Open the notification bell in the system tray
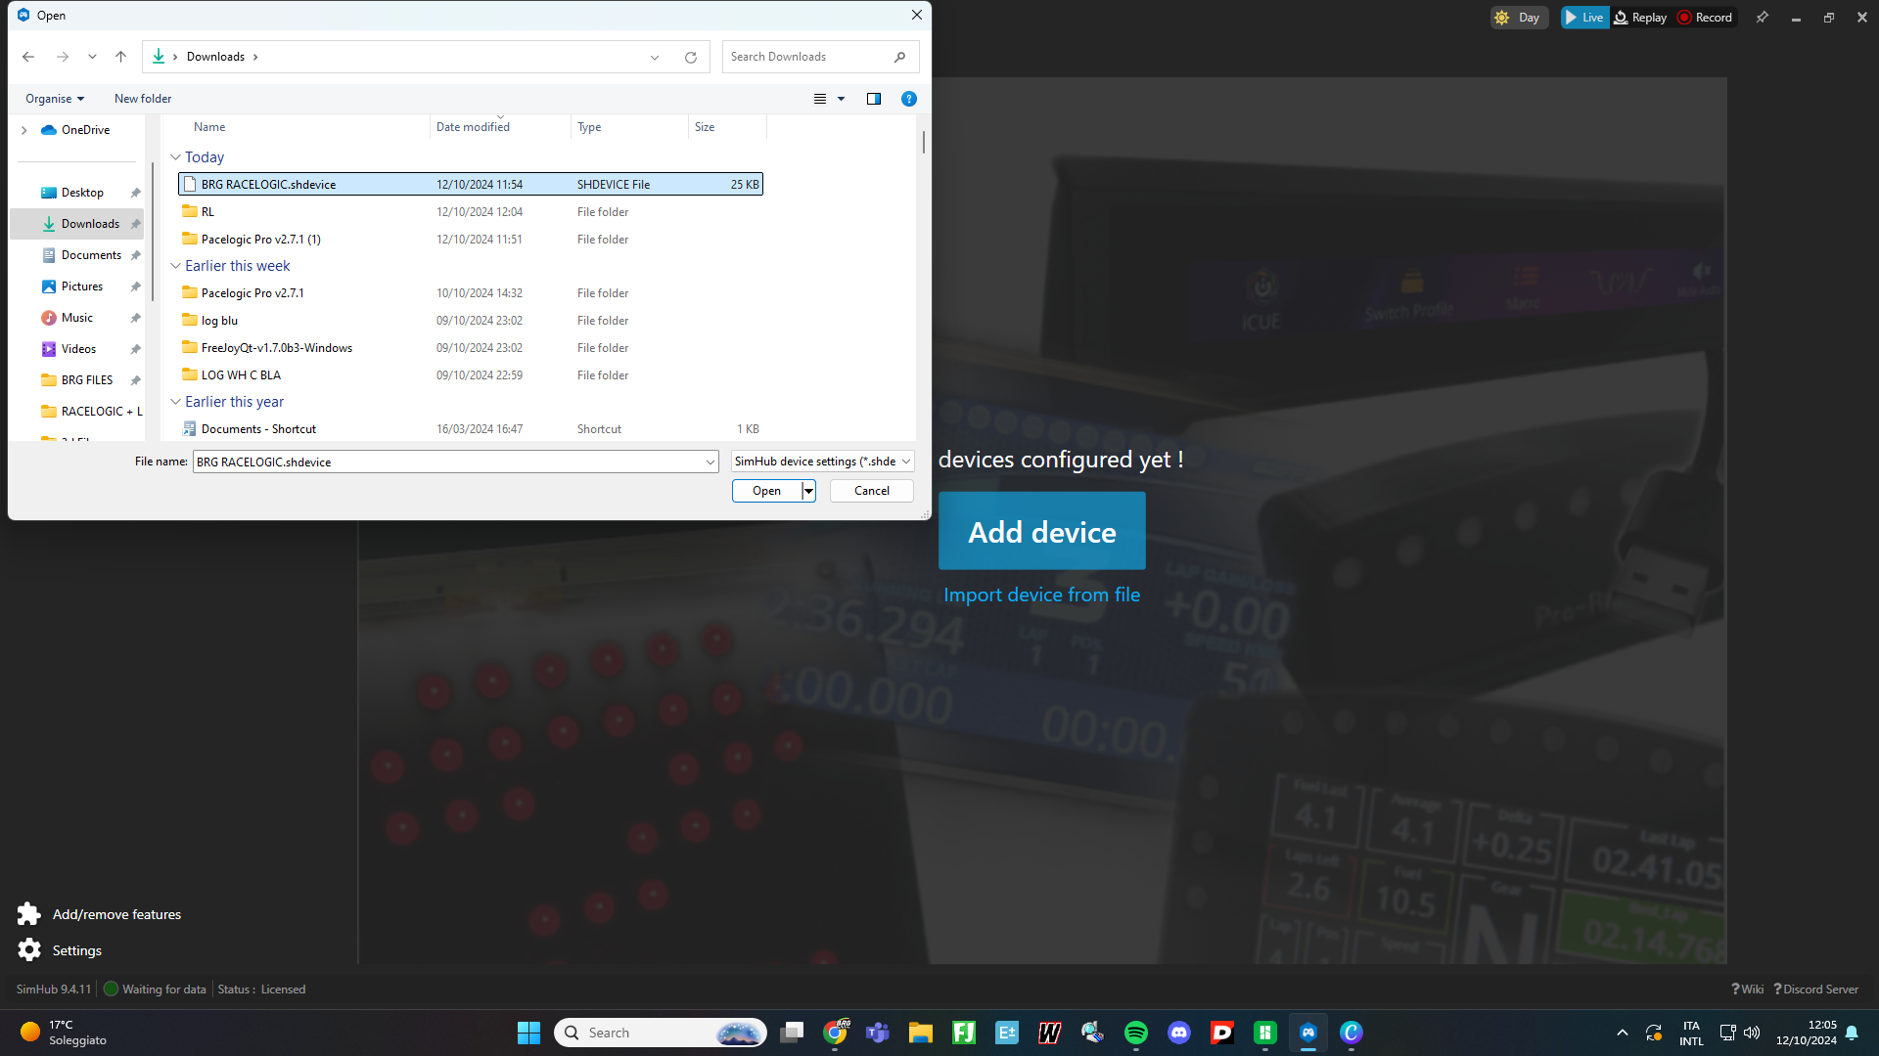Viewport: 1879px width, 1056px height. pyautogui.click(x=1852, y=1033)
